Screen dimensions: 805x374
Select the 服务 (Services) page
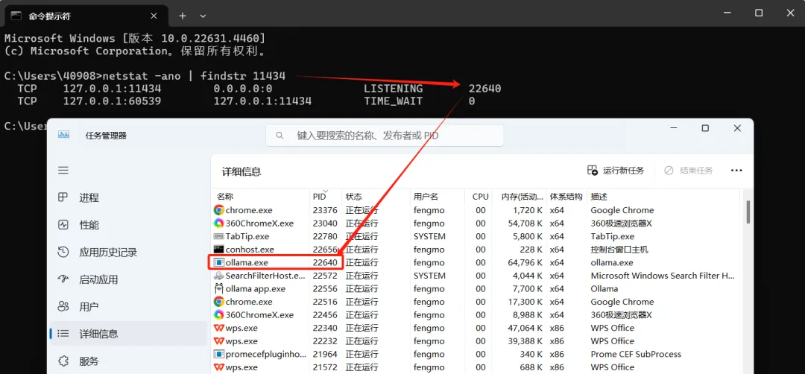pyautogui.click(x=89, y=361)
